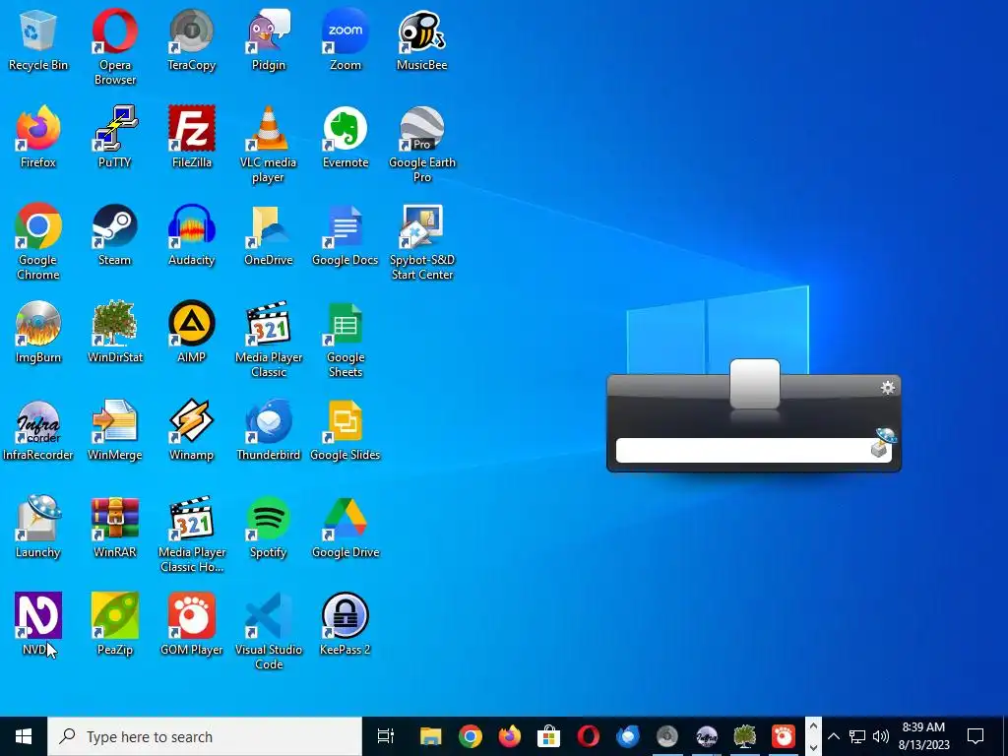1008x756 pixels.
Task: Open the Recycle Bin desktop icon
Action: point(38,39)
